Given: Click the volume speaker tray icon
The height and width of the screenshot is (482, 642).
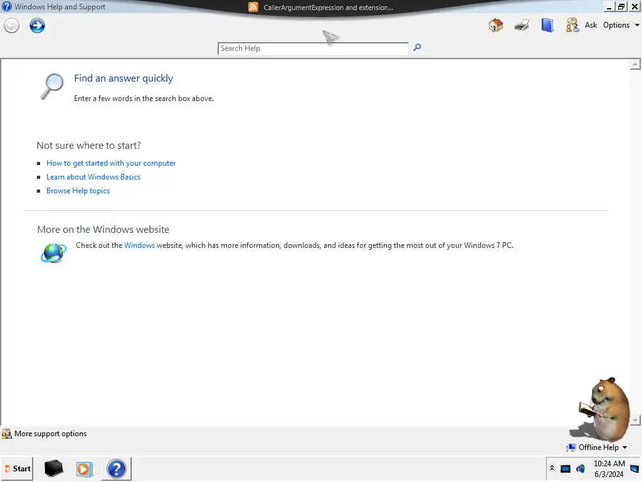Looking at the screenshot, I should 580,468.
